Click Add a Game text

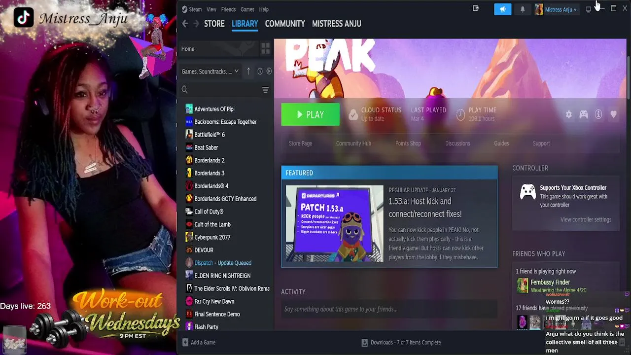tap(203, 342)
